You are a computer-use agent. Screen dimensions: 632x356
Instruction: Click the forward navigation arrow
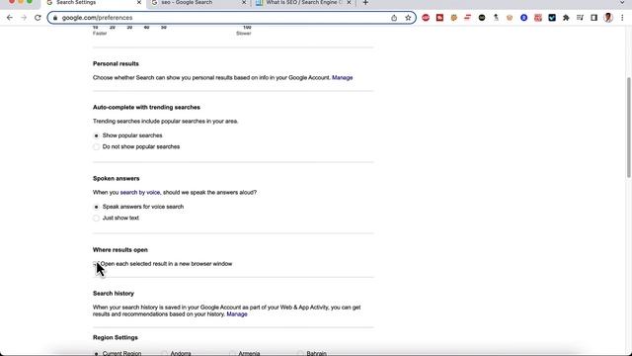[x=24, y=18]
